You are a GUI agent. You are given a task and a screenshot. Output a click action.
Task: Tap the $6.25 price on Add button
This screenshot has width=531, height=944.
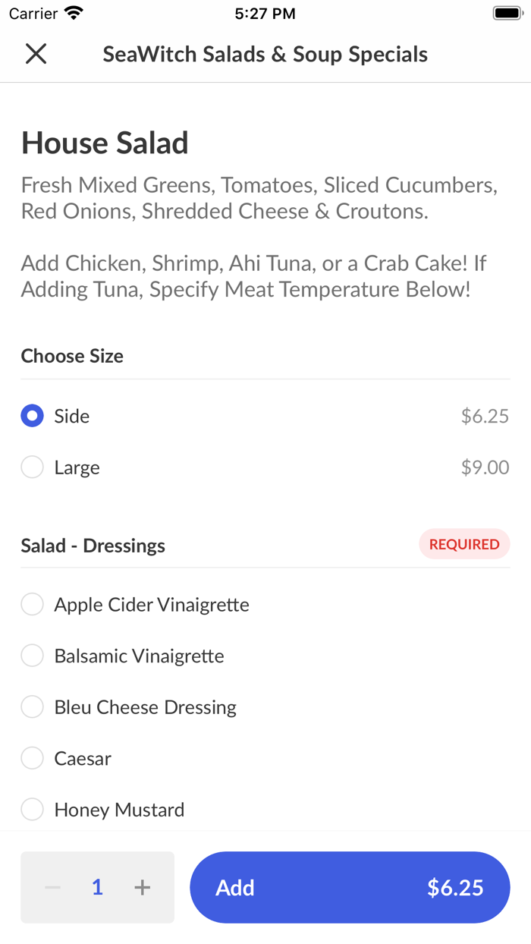tap(455, 886)
